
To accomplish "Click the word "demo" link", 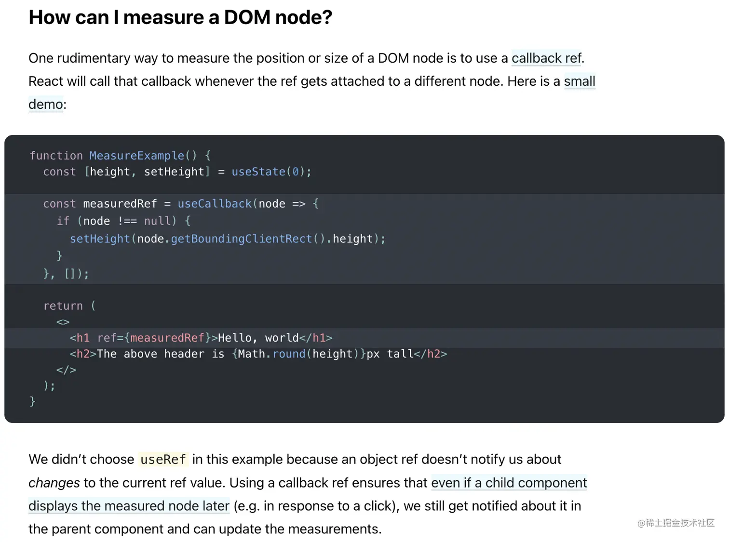I will coord(46,105).
